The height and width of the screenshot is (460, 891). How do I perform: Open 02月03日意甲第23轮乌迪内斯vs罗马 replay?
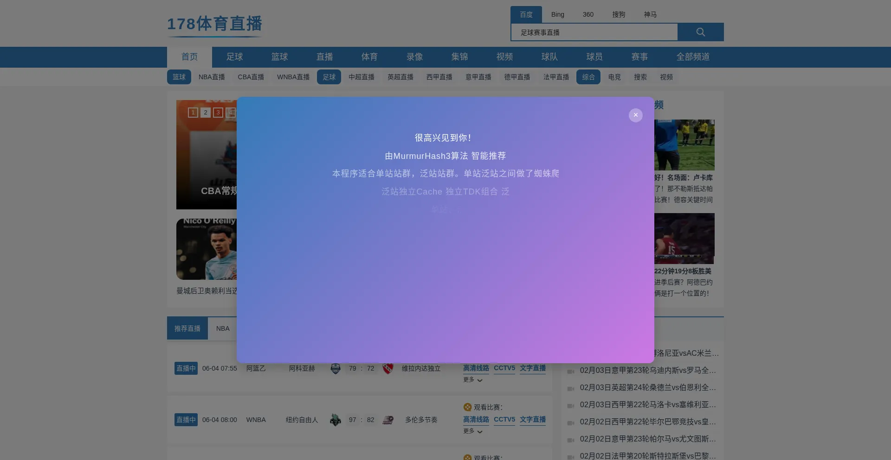[x=648, y=371]
